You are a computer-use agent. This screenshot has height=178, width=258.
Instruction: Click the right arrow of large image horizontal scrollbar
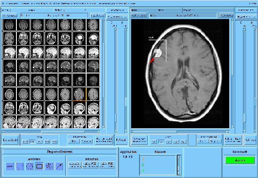coord(228,132)
